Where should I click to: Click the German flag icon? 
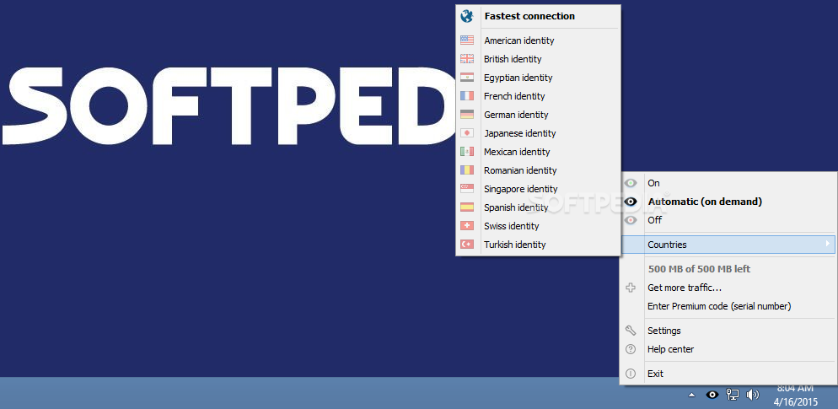click(466, 115)
